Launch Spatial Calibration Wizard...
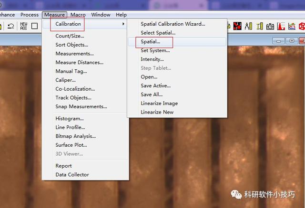Image resolution: width=305 pixels, height=208 pixels. (x=177, y=24)
